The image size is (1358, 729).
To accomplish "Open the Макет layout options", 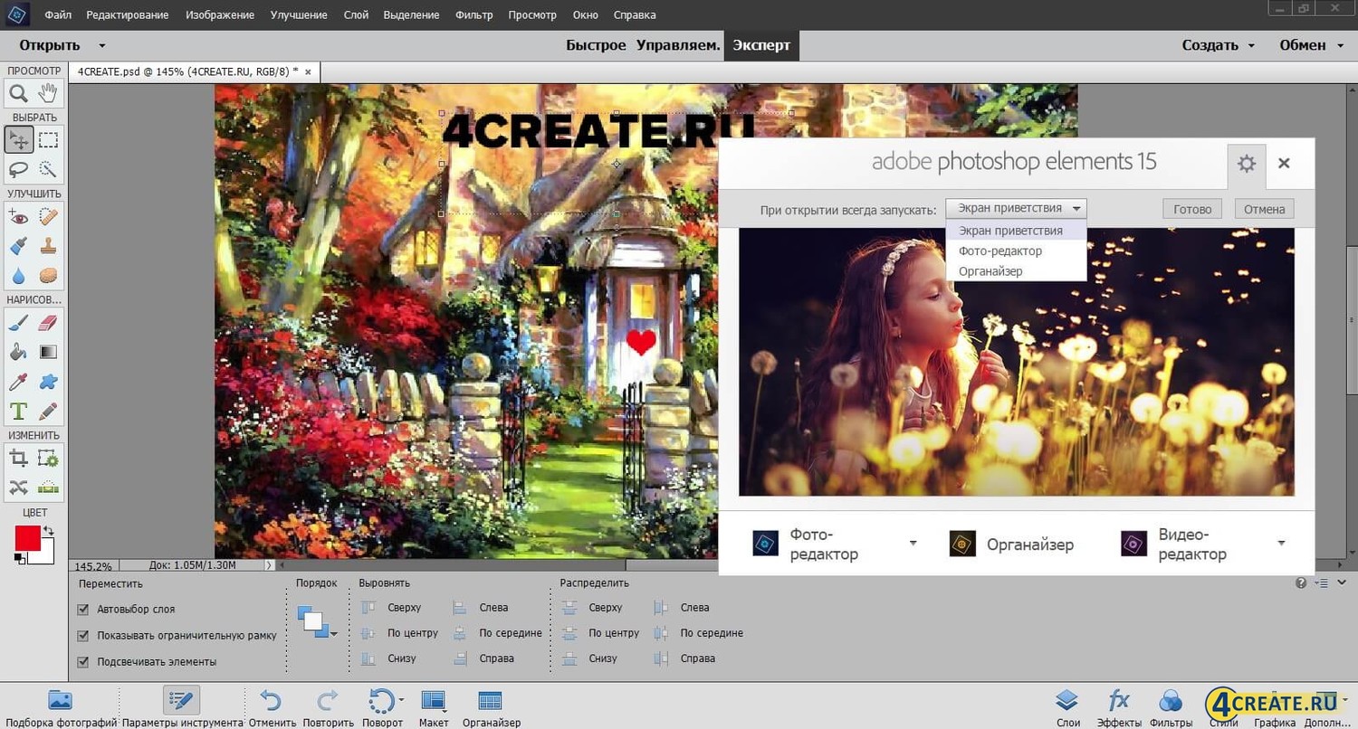I will [434, 707].
